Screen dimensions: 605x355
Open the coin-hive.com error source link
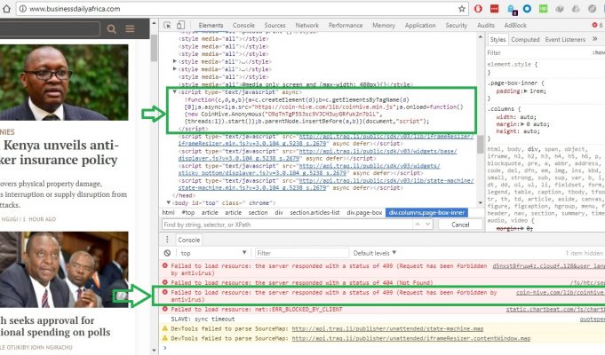coord(561,293)
